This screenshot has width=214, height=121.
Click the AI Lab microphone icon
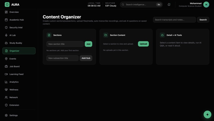(x=6, y=35)
